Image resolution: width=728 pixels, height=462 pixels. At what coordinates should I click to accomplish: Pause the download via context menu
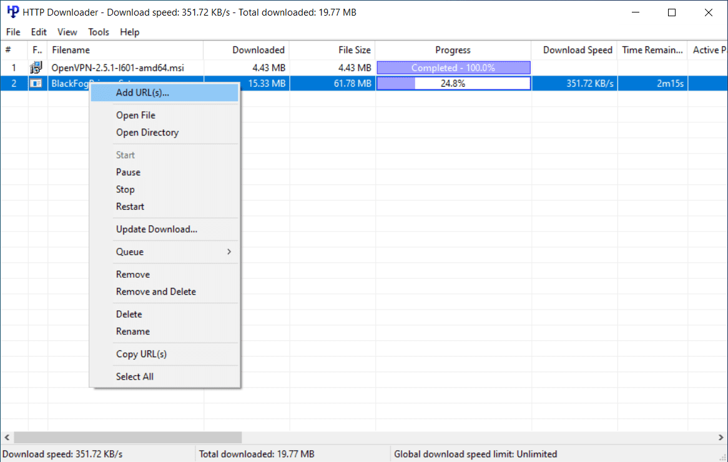tap(165, 172)
